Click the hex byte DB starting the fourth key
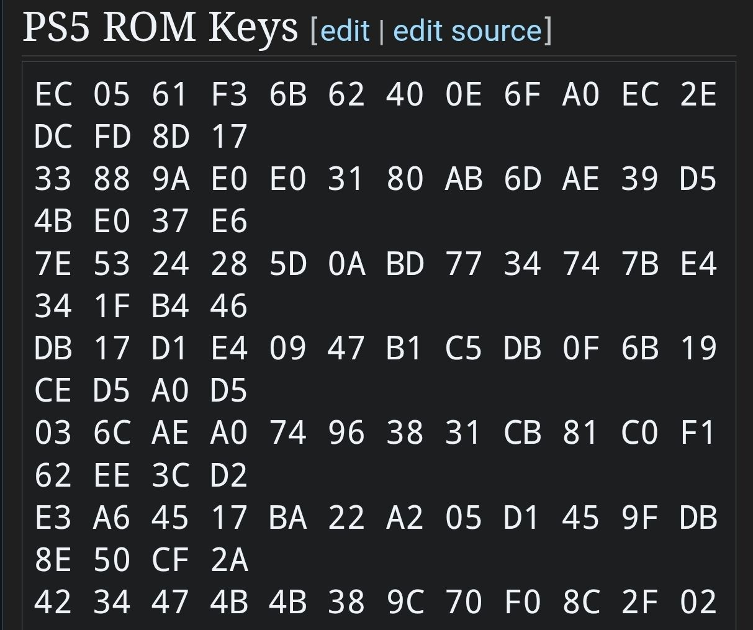The width and height of the screenshot is (753, 630). click(53, 349)
